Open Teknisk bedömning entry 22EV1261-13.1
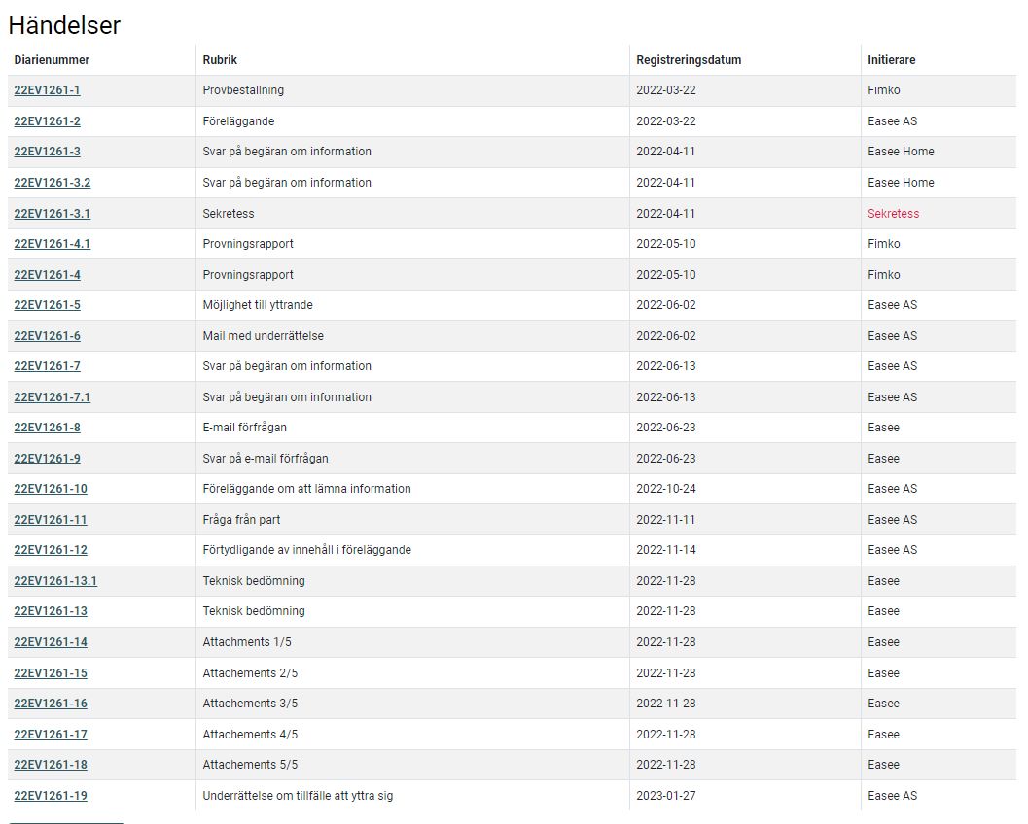This screenshot has height=824, width=1028. [x=55, y=581]
